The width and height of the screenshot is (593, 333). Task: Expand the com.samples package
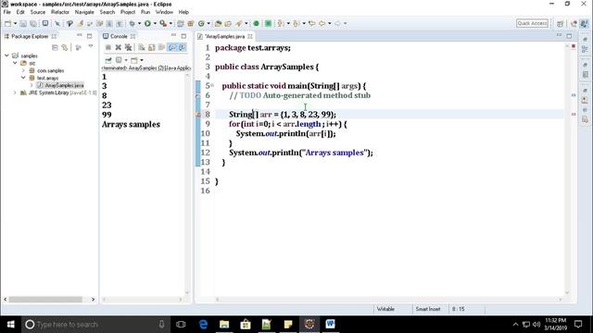pos(23,70)
